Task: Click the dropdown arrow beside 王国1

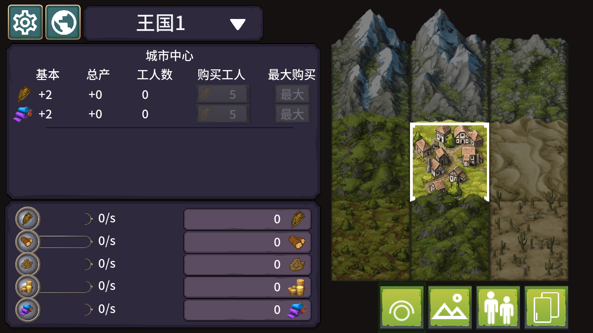Action: [x=238, y=24]
